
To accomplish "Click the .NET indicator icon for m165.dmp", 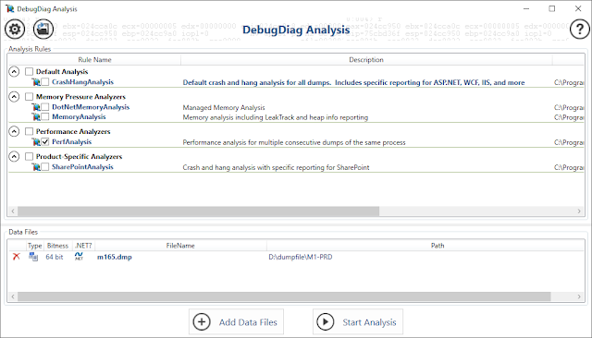I will click(x=79, y=257).
